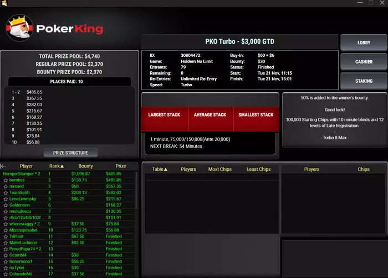
Task: Close the PokerKing window
Action: point(382,3)
